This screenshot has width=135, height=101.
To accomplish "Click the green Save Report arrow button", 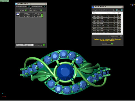I will [41, 10].
